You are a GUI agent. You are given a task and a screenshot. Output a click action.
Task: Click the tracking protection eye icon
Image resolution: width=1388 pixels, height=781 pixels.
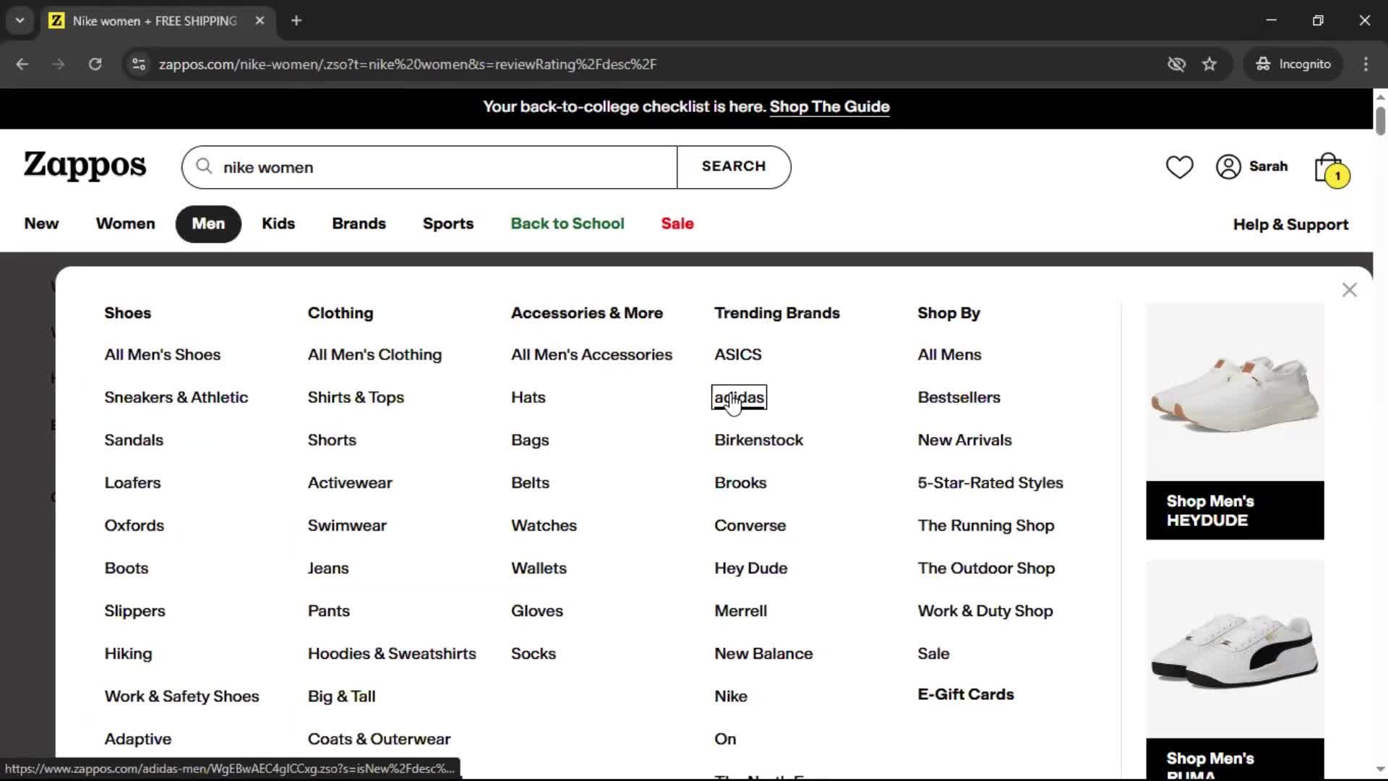pyautogui.click(x=1176, y=64)
